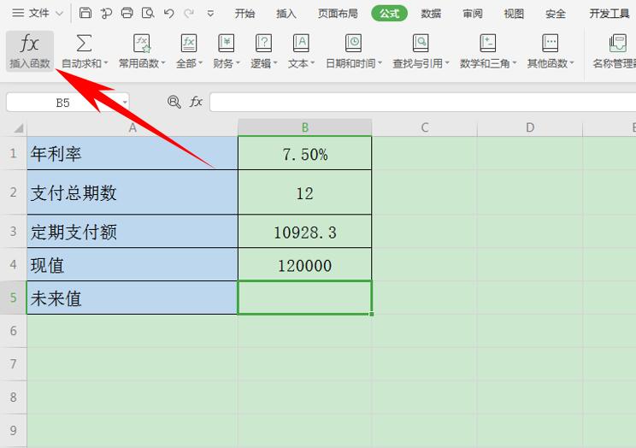Select column D header

[530, 127]
